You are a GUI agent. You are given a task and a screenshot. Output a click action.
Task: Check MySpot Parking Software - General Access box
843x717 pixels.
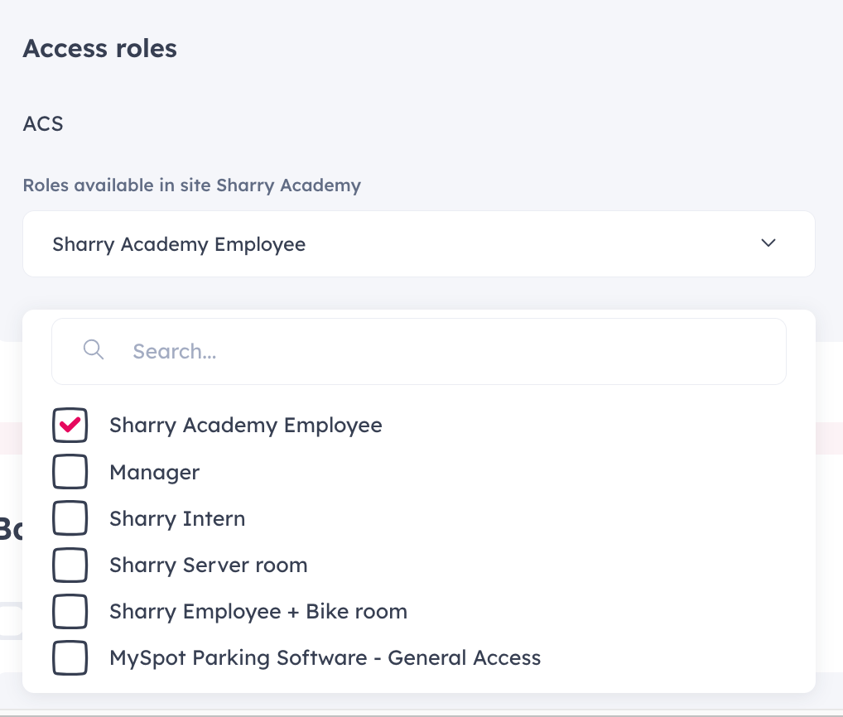tap(70, 658)
